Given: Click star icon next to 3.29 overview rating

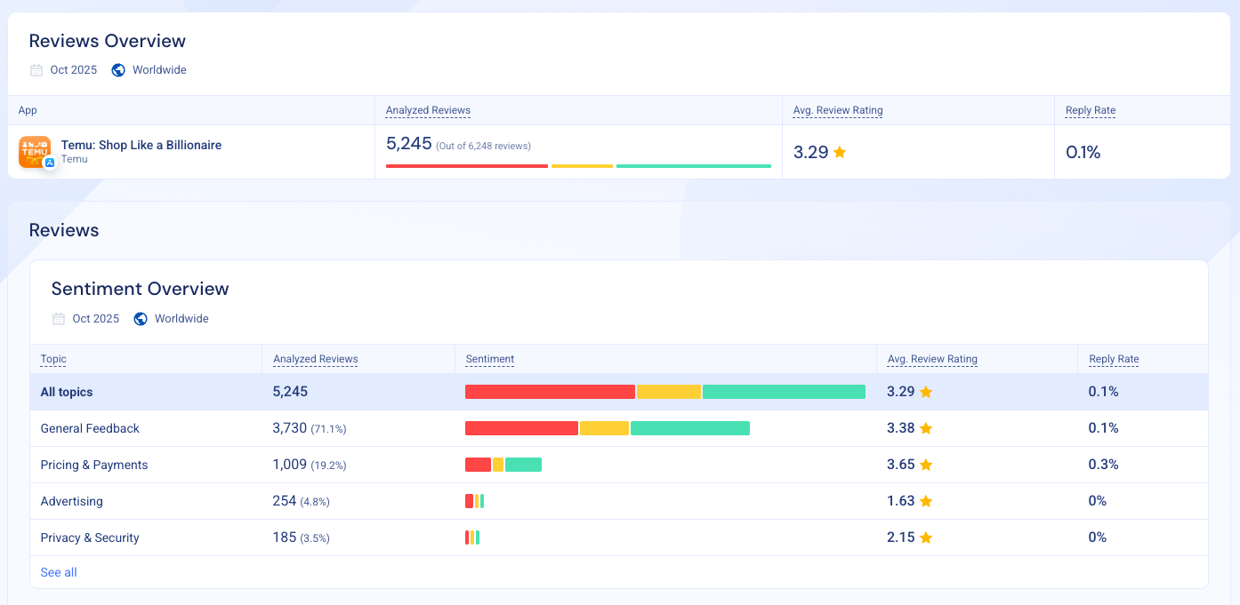Looking at the screenshot, I should point(840,152).
